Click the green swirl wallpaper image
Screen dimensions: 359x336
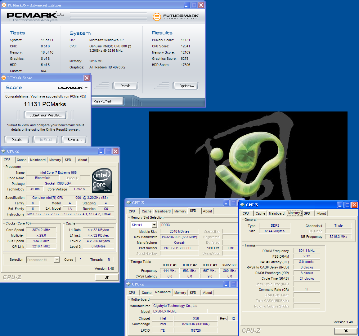(x=248, y=155)
